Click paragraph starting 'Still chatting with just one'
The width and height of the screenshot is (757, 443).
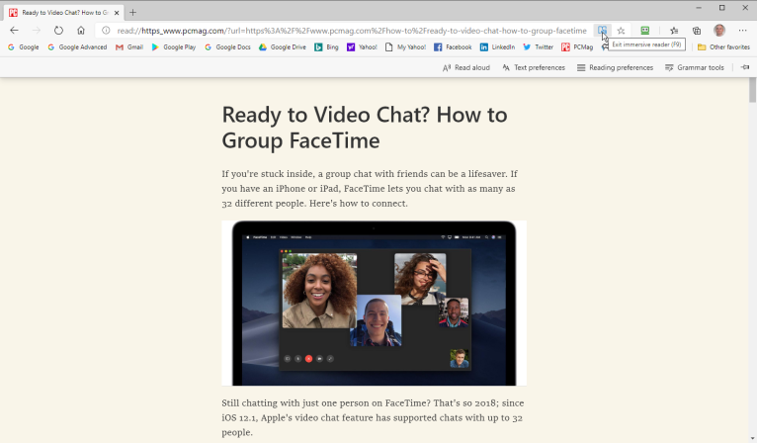(x=373, y=417)
